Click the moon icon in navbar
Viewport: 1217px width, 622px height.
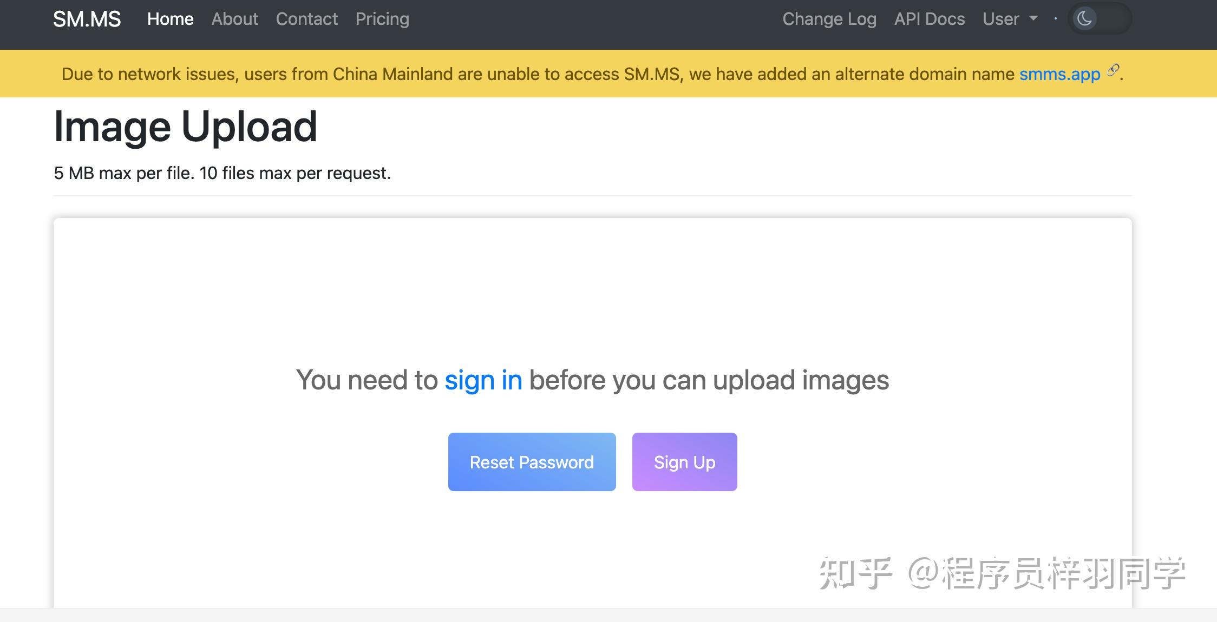pos(1084,19)
